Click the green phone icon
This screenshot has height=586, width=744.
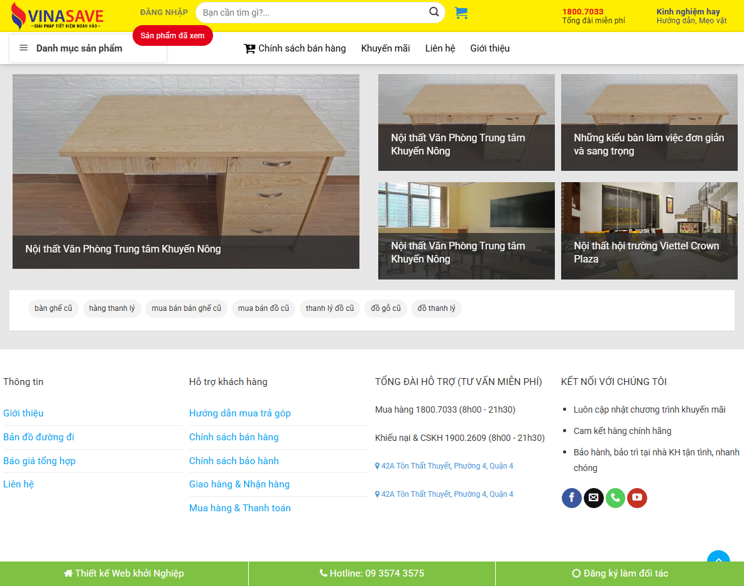[615, 497]
